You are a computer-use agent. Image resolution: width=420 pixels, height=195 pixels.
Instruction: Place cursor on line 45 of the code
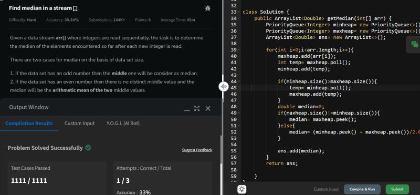coord(330,88)
